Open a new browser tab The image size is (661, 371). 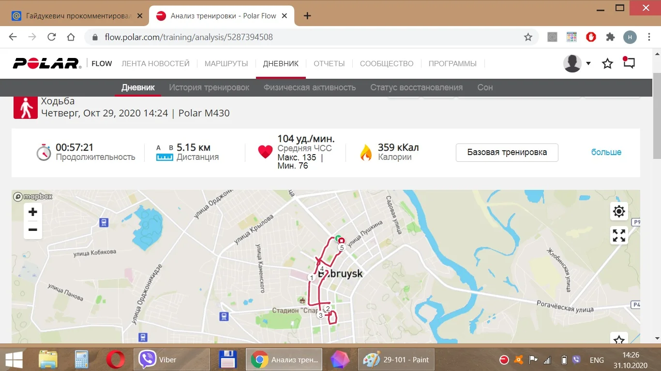(x=307, y=16)
